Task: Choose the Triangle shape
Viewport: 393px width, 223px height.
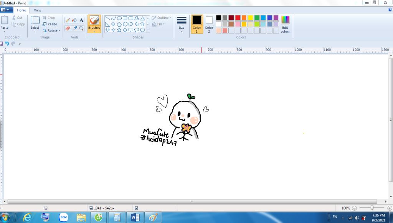Action: click(142, 18)
